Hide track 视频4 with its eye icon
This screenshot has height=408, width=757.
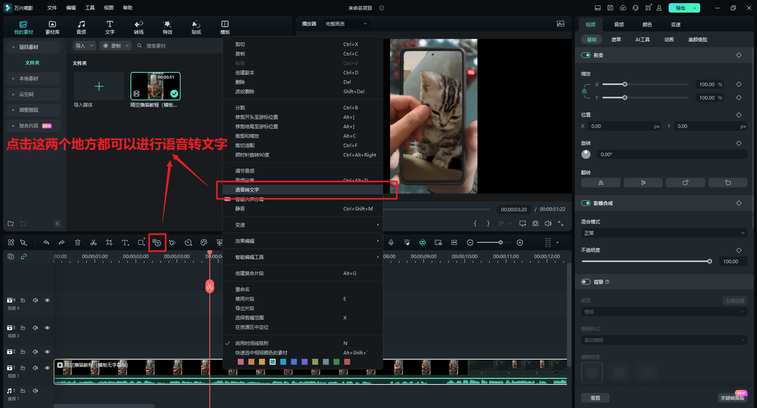(x=47, y=300)
